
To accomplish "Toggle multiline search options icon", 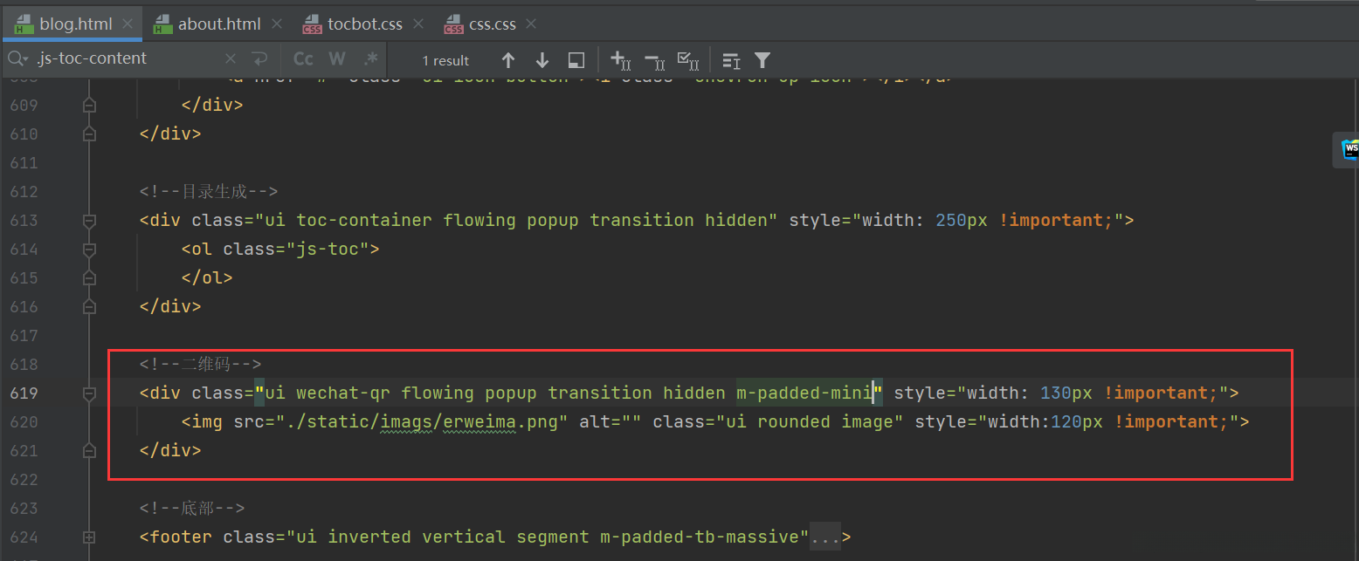I will click(731, 60).
